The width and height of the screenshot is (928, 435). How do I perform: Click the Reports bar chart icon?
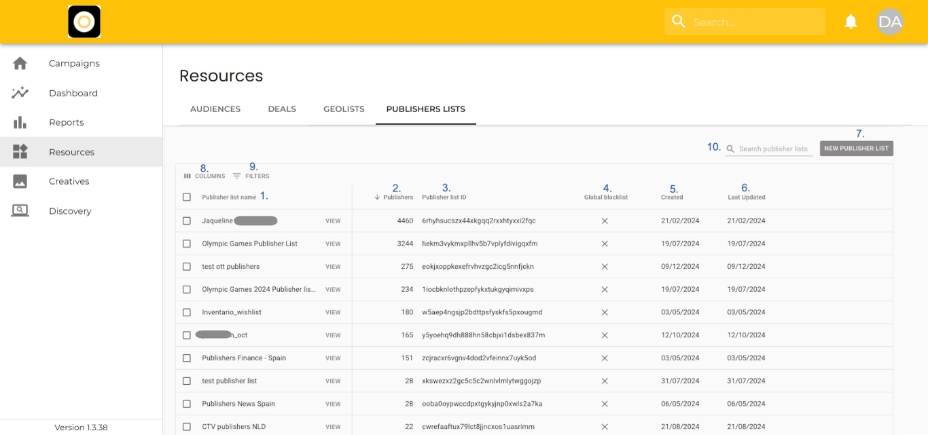20,122
